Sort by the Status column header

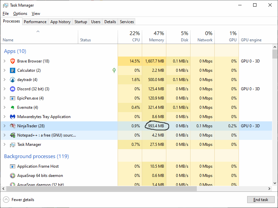[x=98, y=37]
